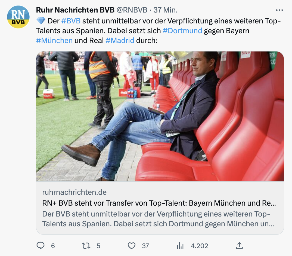
Task: Click the share upload icon
Action: [239, 246]
